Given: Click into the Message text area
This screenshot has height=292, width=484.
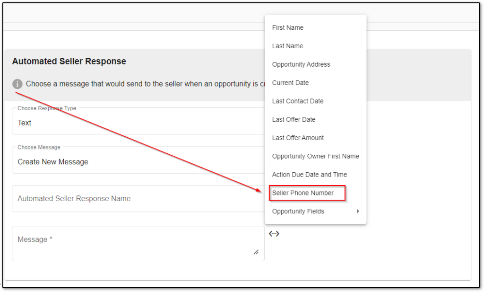Looking at the screenshot, I should 138,243.
